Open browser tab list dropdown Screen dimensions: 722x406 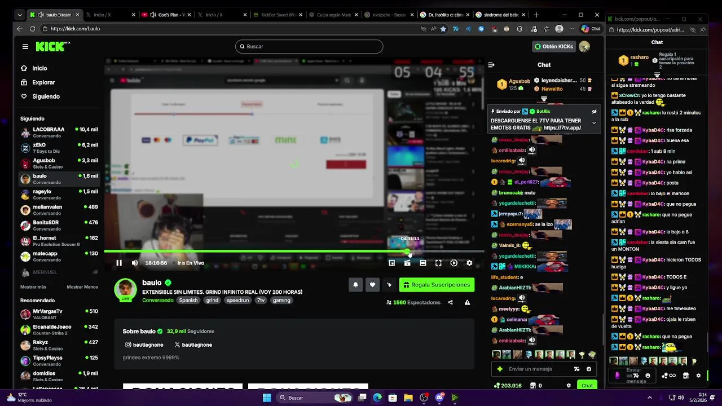pyautogui.click(x=20, y=15)
